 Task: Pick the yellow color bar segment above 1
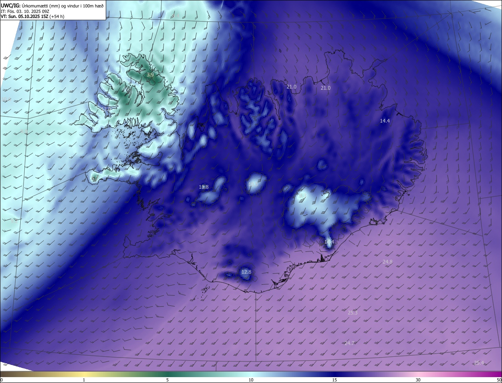coord(84,374)
